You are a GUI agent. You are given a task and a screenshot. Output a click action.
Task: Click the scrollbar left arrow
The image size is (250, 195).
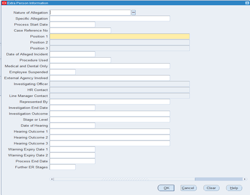(x=52, y=179)
